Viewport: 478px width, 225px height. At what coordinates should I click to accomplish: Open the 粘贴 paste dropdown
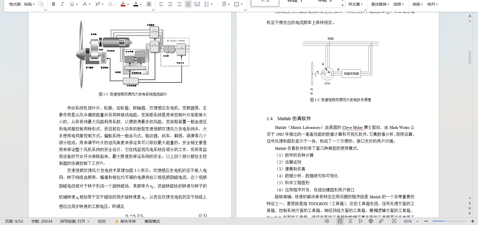[x=29, y=4]
